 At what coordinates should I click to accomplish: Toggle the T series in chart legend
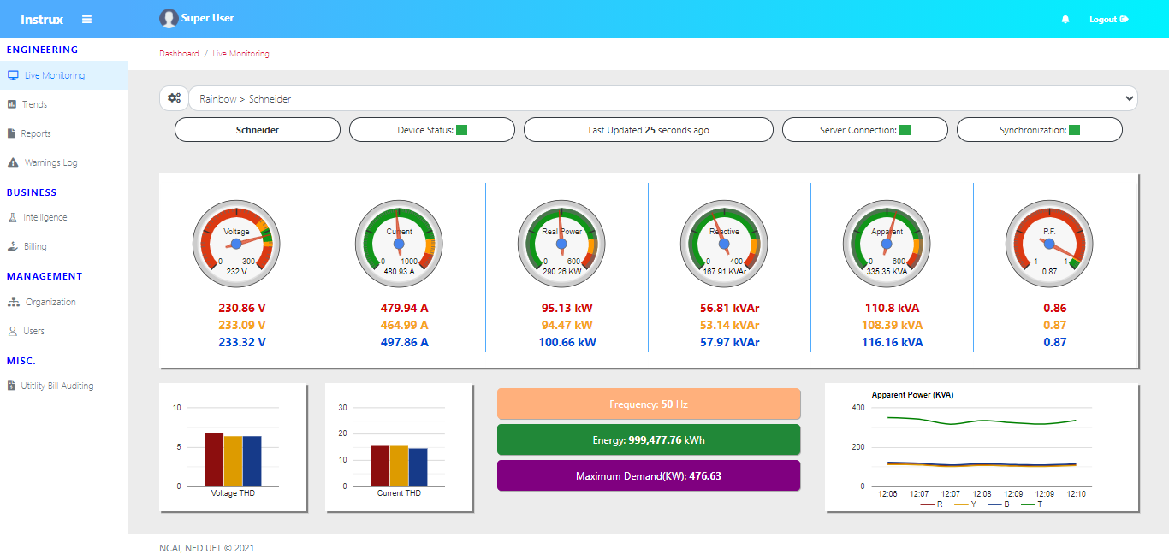pos(1032,504)
